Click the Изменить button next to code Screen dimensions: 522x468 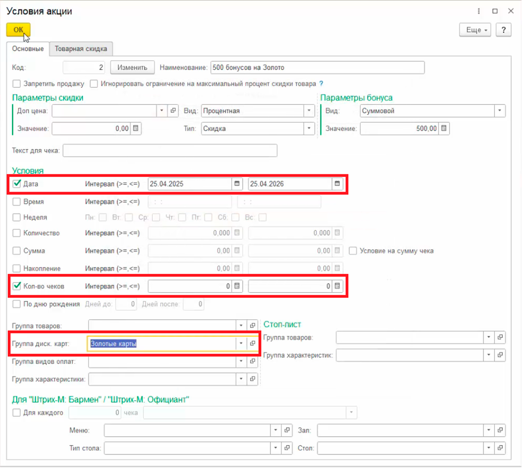coord(132,67)
